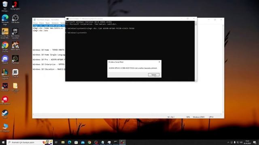The width and height of the screenshot is (259, 145).
Task: Select the yellow folder desktop icon
Action: (15, 88)
